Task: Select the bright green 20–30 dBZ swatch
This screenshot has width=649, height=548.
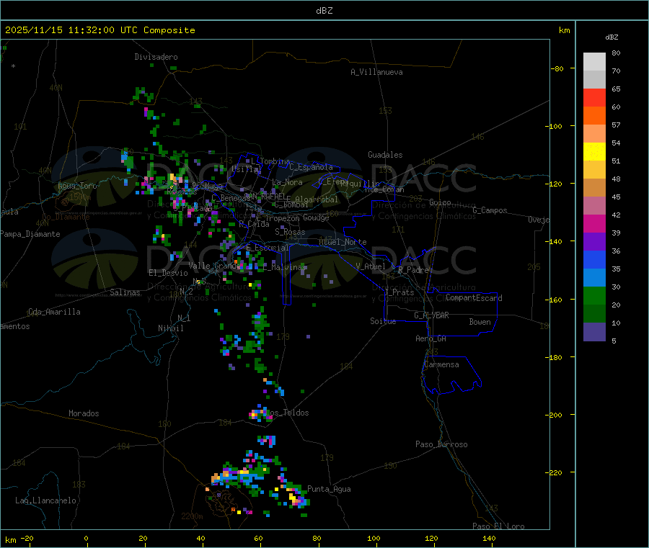Action: coord(594,295)
